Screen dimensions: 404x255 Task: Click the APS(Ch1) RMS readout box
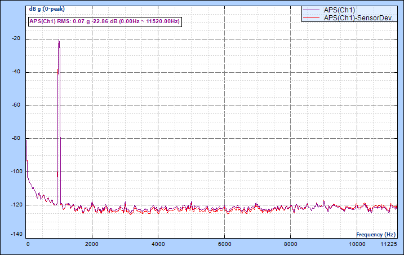click(x=105, y=21)
